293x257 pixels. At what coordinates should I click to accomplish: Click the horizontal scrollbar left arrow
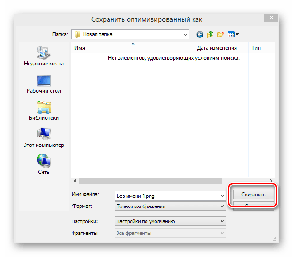click(75, 181)
